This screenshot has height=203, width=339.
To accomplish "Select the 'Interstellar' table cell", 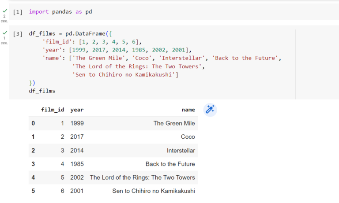I will 181,151.
